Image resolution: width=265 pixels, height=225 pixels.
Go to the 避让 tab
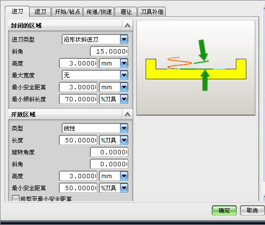coord(126,11)
